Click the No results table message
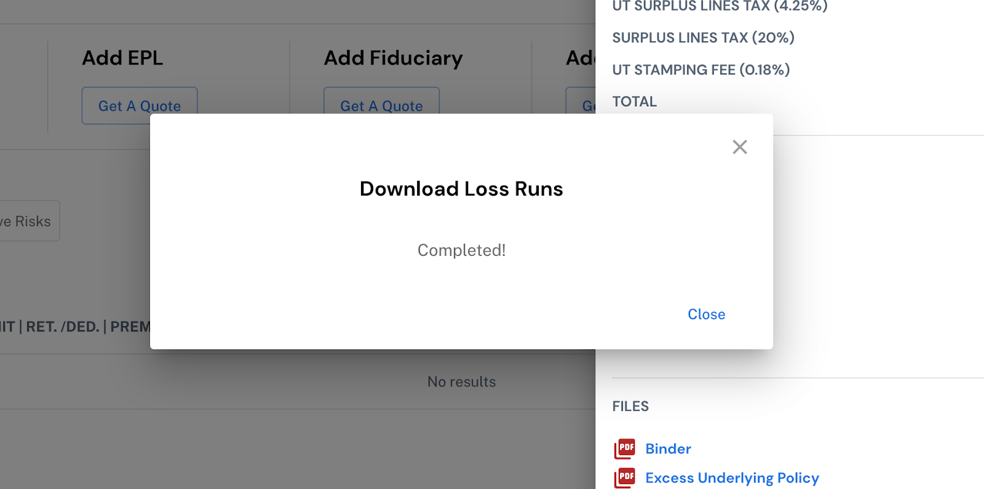The width and height of the screenshot is (984, 489). click(x=461, y=382)
